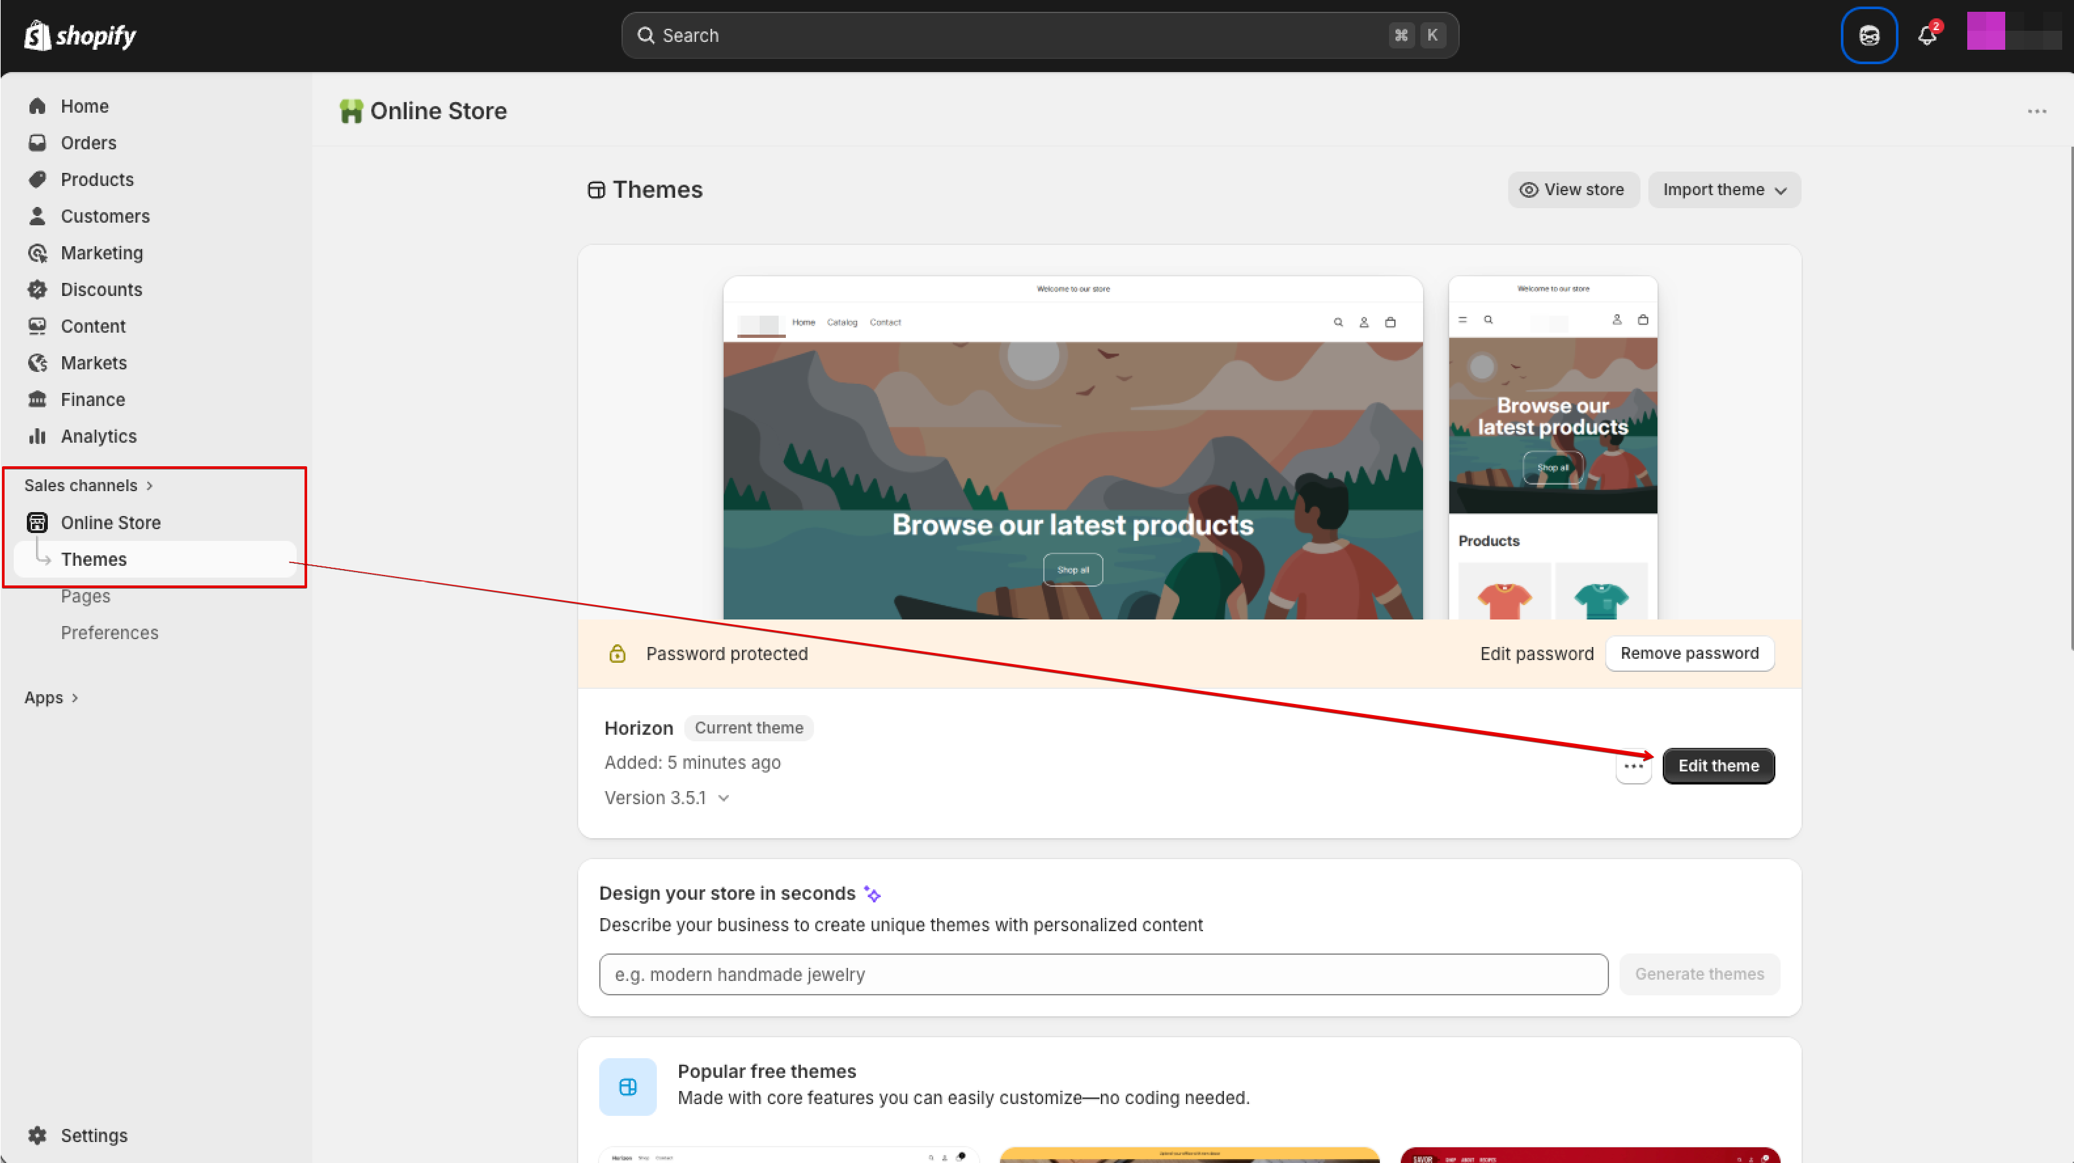Click the Content icon in sidebar
Viewport: 2074px width, 1163px height.
pos(37,326)
